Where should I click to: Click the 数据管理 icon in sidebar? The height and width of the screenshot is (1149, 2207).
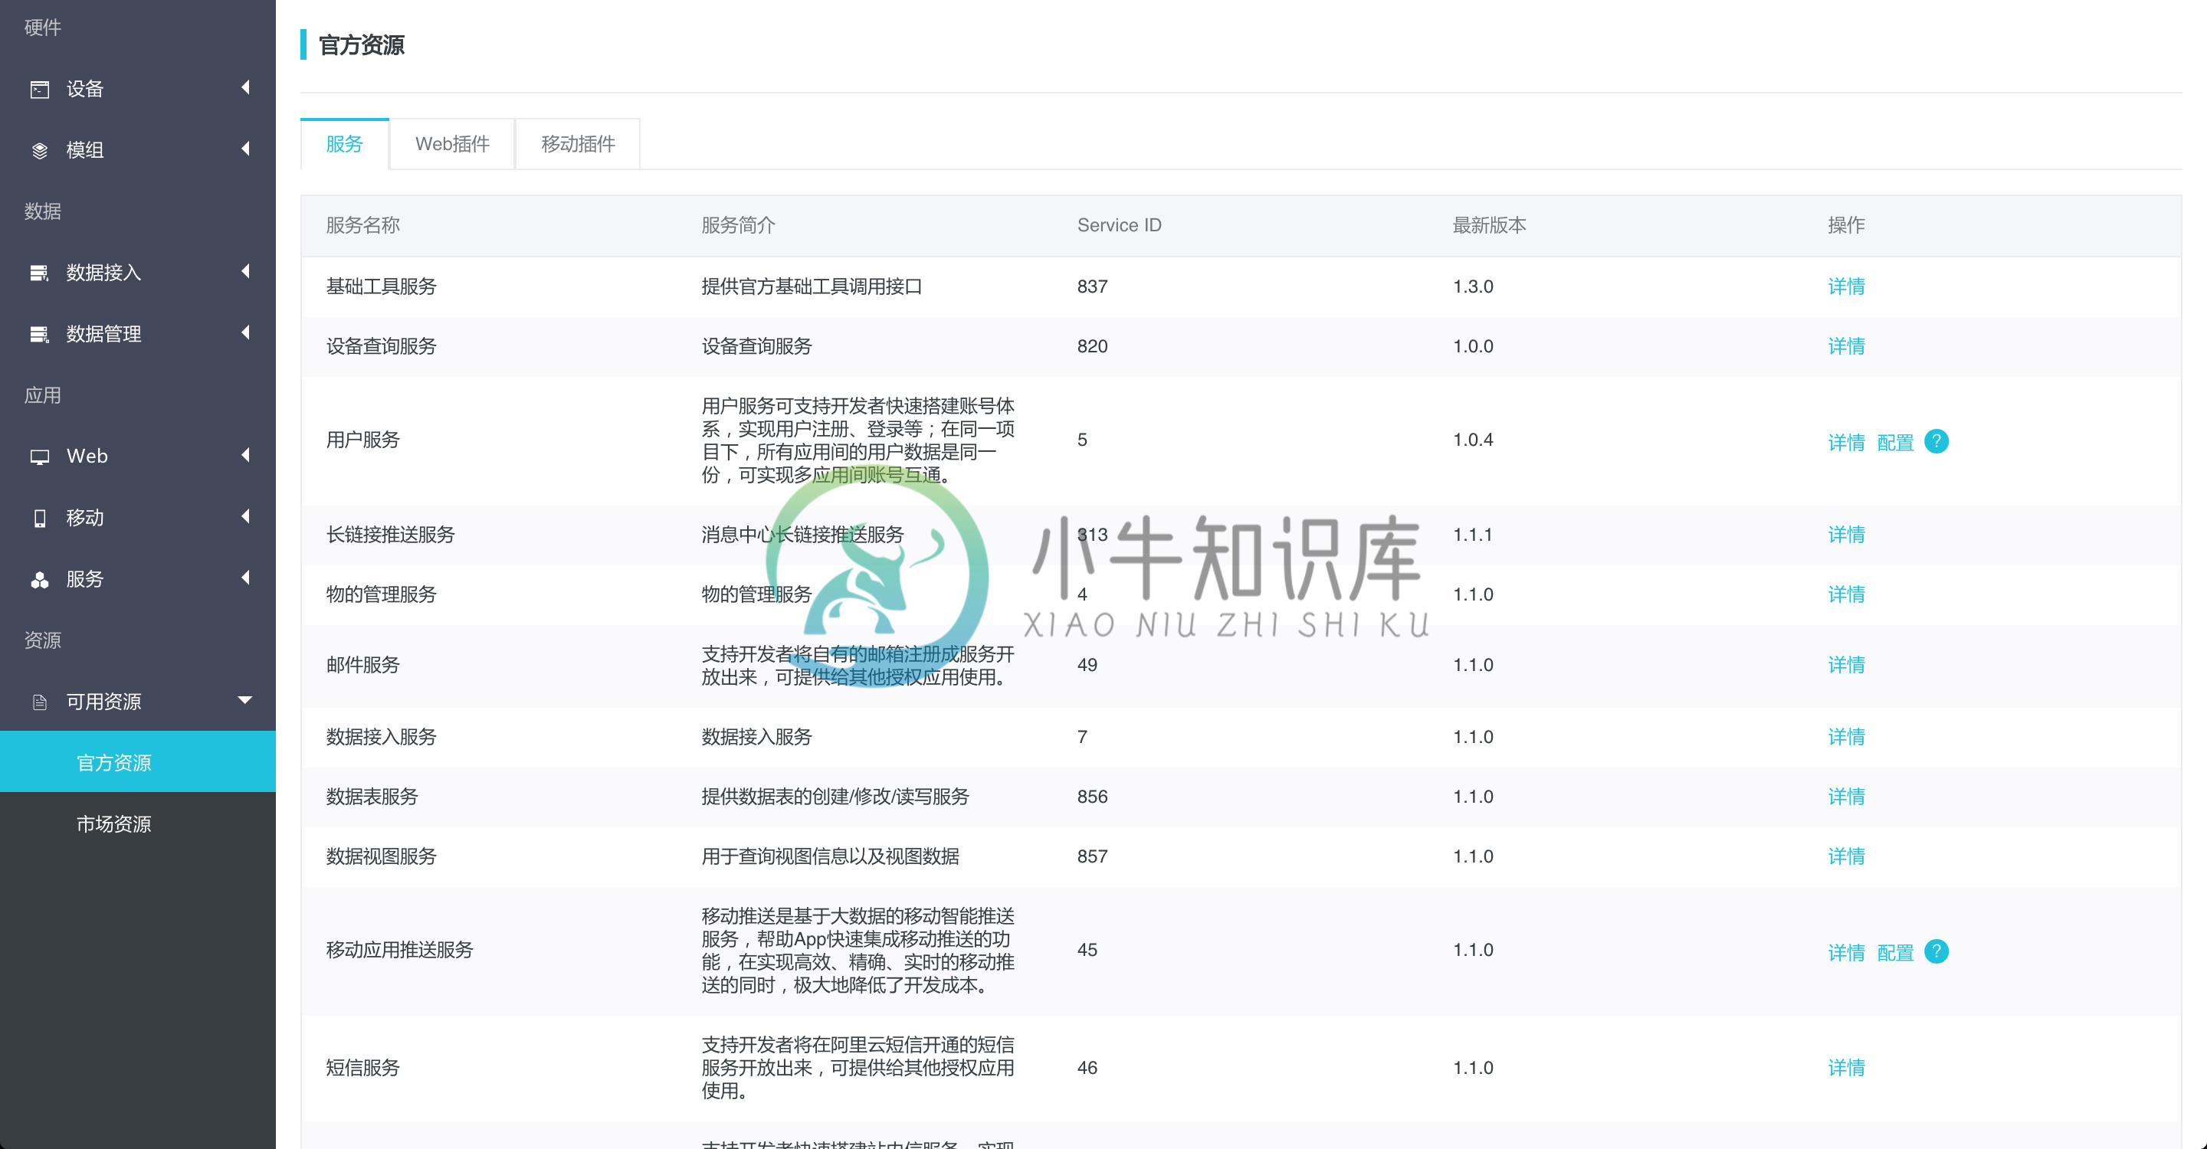pyautogui.click(x=39, y=335)
